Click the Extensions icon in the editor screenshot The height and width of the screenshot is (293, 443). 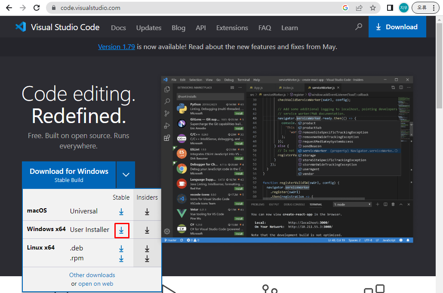coord(167,138)
